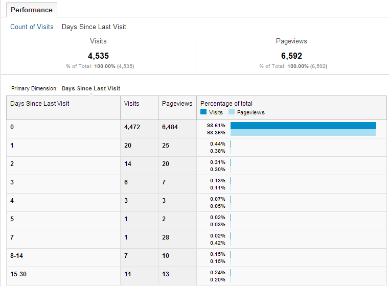The width and height of the screenshot is (389, 287).
Task: Click the 98.61% dark blue visits bar
Action: click(x=303, y=126)
